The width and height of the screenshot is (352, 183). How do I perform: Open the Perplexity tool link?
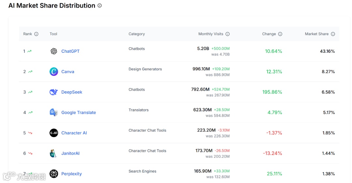click(x=71, y=174)
